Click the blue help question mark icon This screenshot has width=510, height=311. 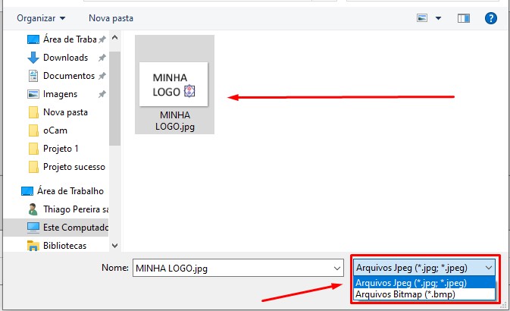pos(491,17)
